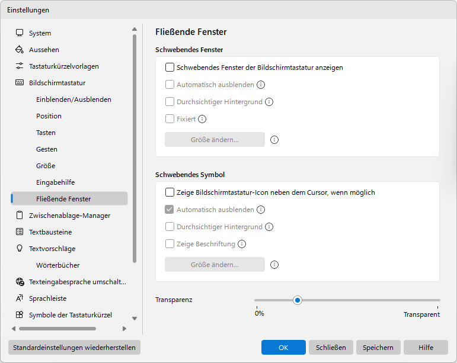Confirm settings with OK button
The width and height of the screenshot is (457, 363).
point(283,347)
